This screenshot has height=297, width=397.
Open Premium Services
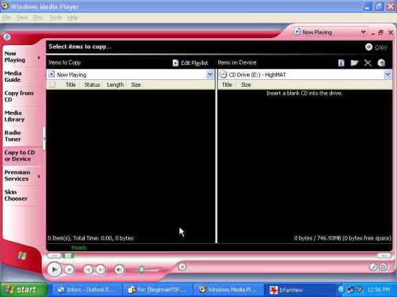tap(17, 175)
